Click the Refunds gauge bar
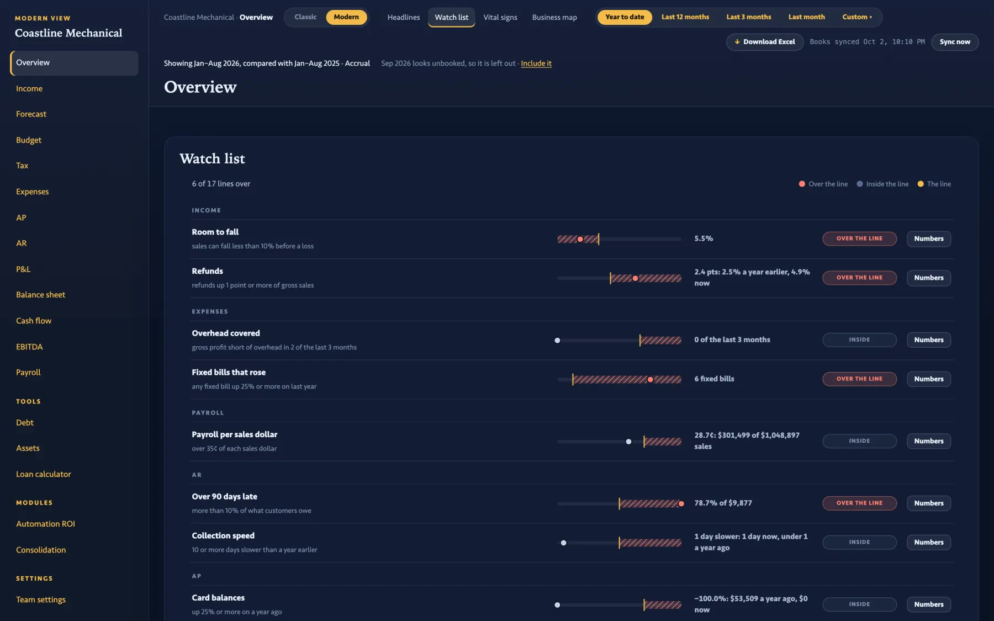994x621 pixels. coord(619,278)
